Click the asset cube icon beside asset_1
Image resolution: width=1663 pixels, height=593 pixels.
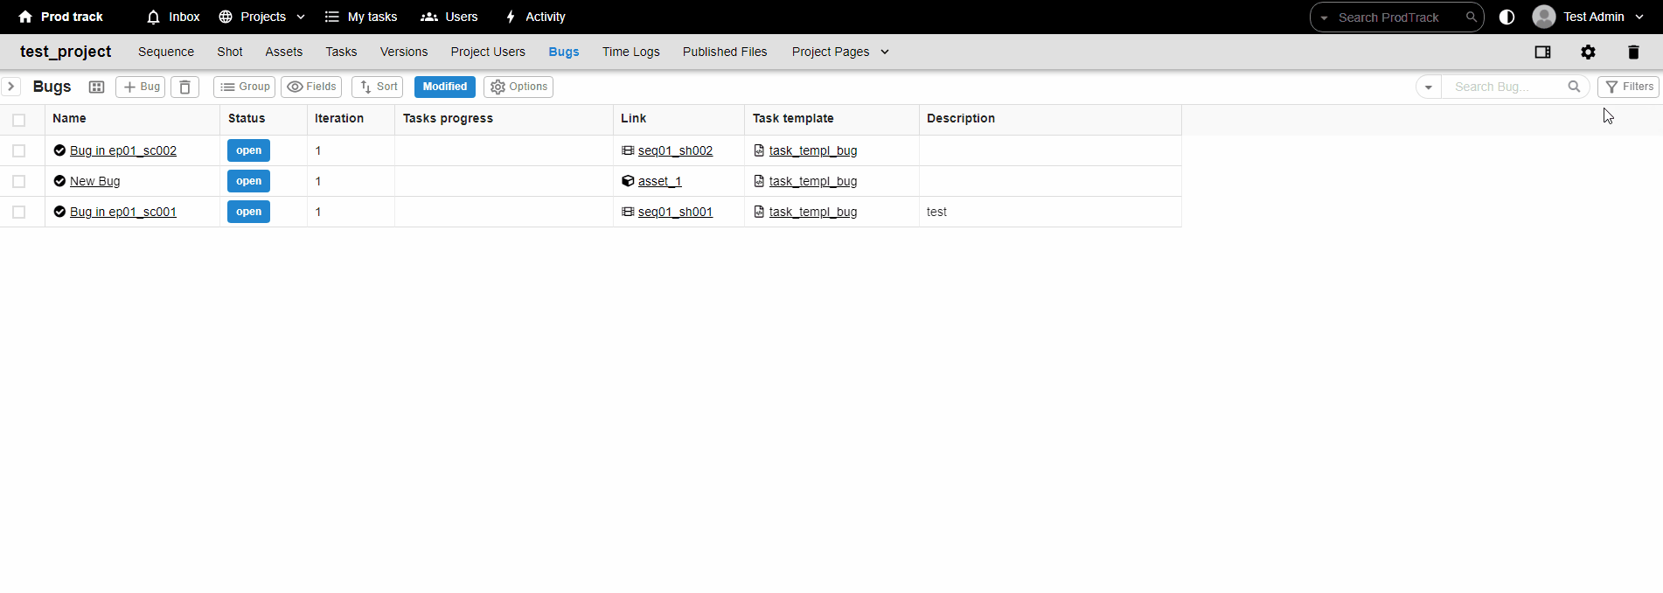click(x=628, y=181)
